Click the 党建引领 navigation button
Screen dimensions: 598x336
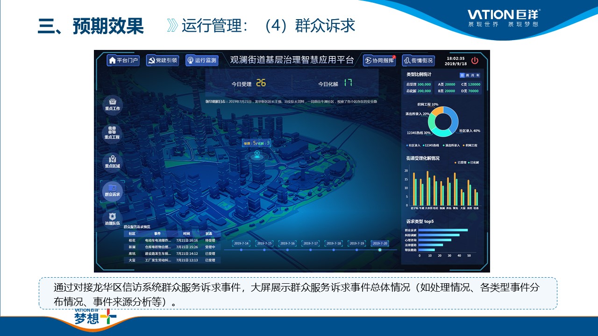[162, 60]
